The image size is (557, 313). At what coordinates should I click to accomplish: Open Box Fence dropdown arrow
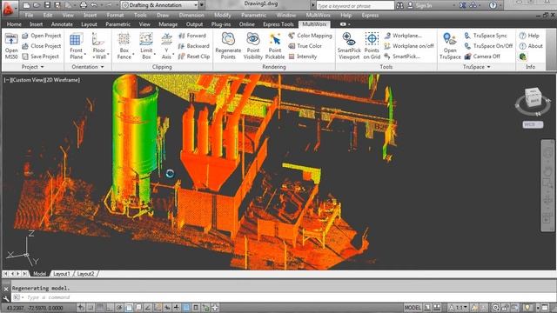(133, 54)
